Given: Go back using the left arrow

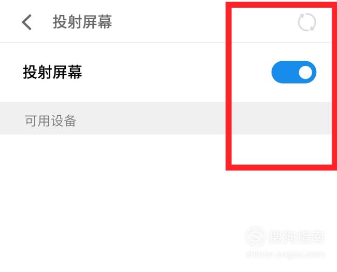Looking at the screenshot, I should click(27, 22).
